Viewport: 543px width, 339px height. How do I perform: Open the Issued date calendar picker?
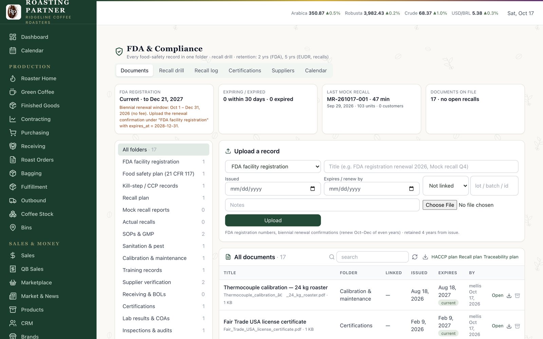pyautogui.click(x=313, y=189)
